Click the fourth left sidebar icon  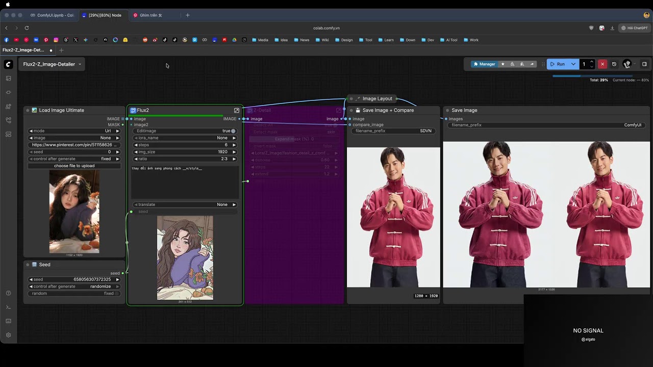(x=8, y=120)
